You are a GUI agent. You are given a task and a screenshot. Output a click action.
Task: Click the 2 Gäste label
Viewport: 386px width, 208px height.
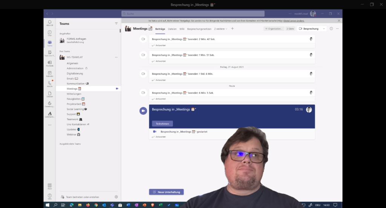290,29
